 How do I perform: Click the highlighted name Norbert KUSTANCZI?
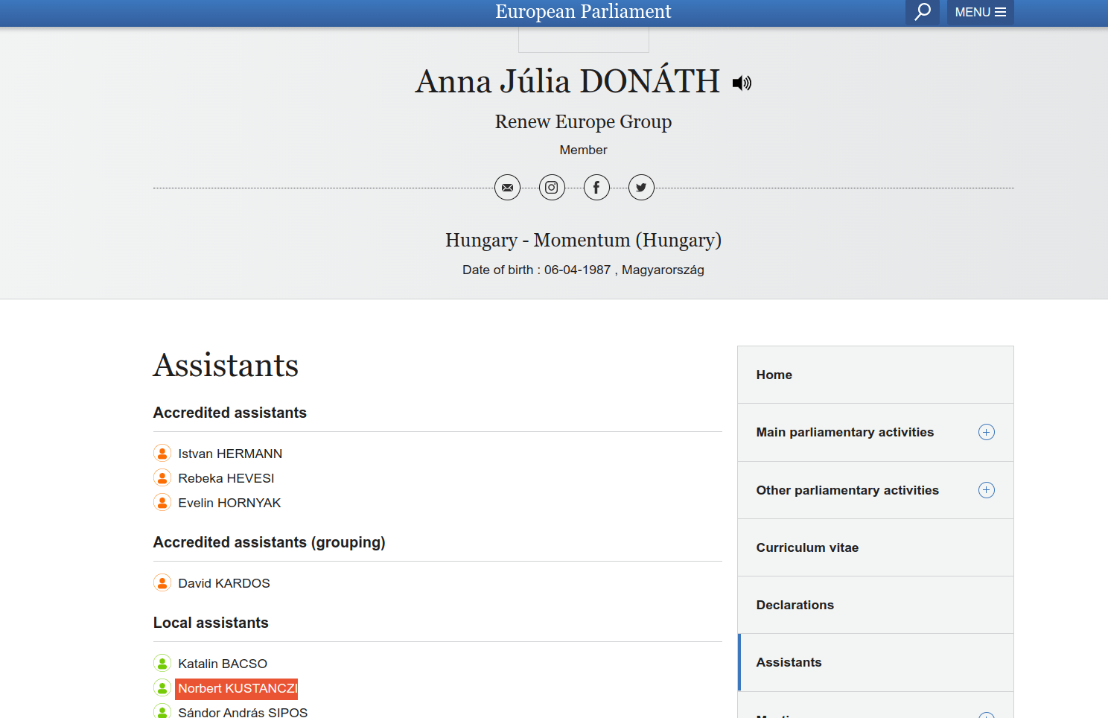[x=237, y=688]
